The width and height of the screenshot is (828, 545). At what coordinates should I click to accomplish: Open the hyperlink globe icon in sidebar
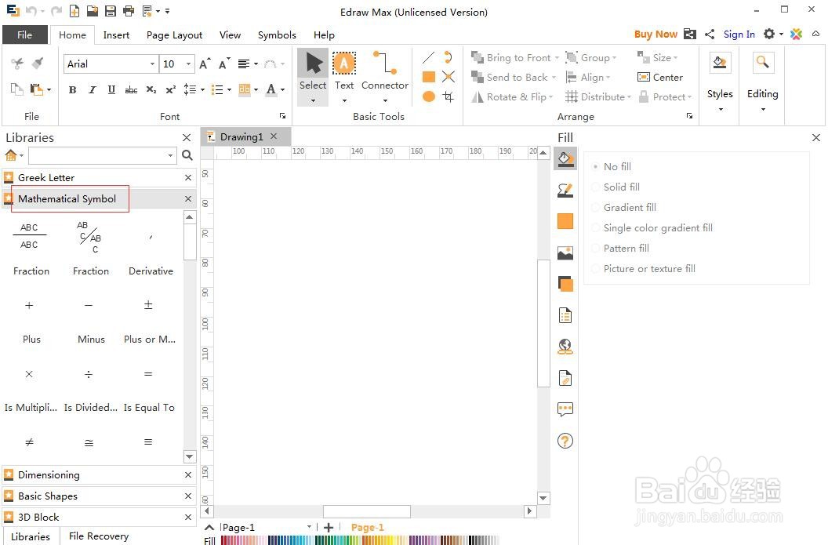pos(565,347)
